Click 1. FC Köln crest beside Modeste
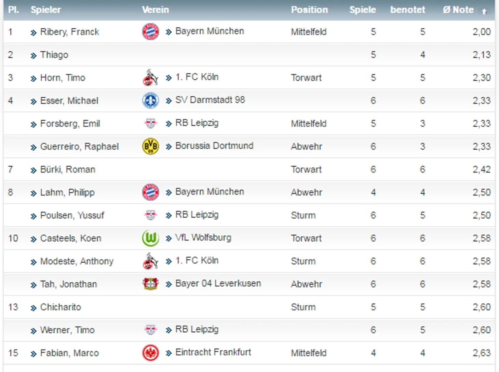This screenshot has height=372, width=499. pyautogui.click(x=150, y=261)
